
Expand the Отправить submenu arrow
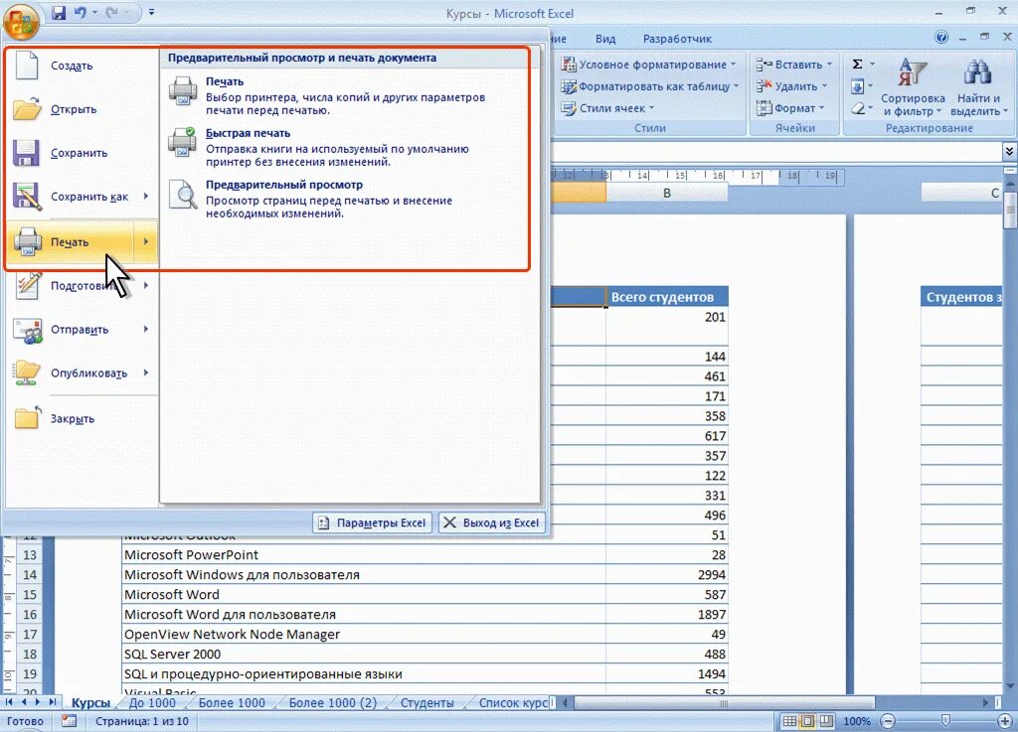146,330
